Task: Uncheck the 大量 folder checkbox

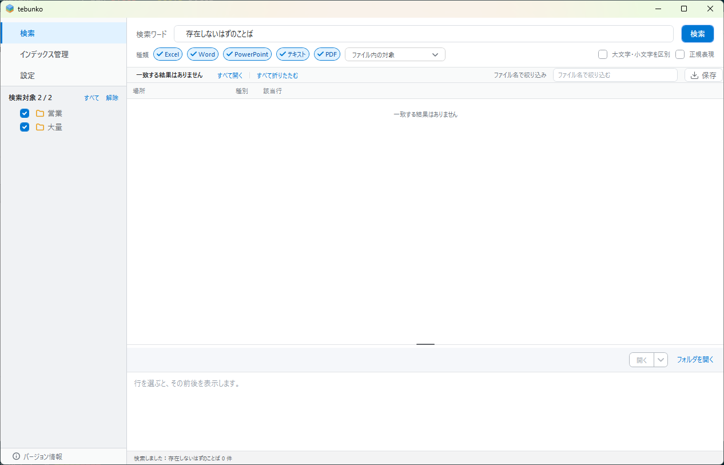Action: (x=25, y=127)
